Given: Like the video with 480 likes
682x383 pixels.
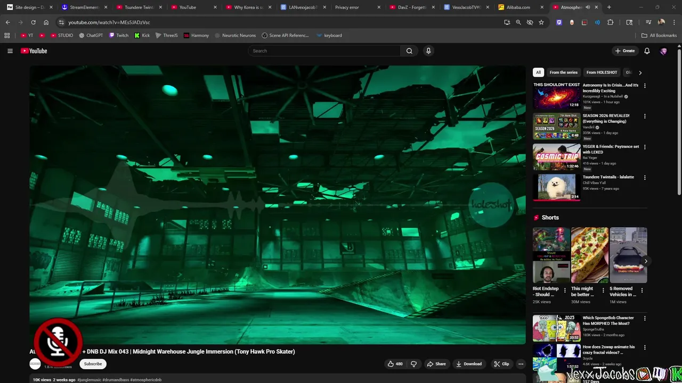Looking at the screenshot, I should 395,364.
